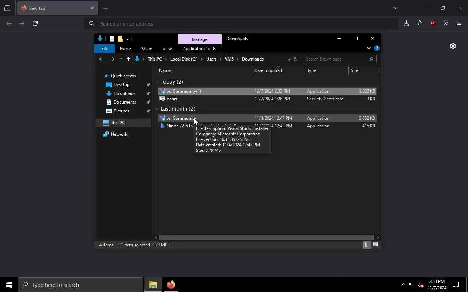Sort by the Type column
Screen dimensions: 468x292
click(327, 70)
